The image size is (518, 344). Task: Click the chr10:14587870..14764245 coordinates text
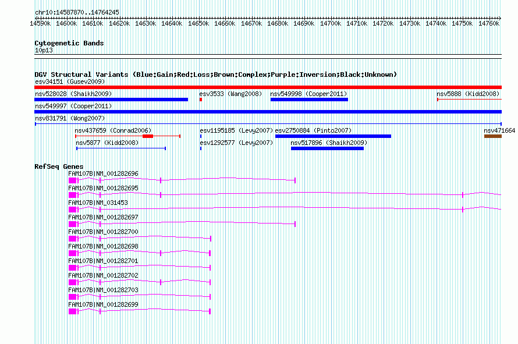(x=77, y=13)
